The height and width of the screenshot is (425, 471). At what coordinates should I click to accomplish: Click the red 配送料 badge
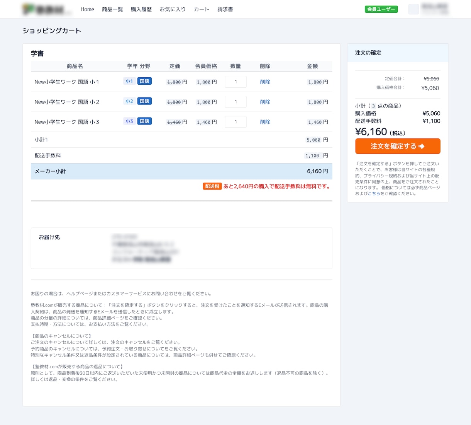tap(212, 186)
